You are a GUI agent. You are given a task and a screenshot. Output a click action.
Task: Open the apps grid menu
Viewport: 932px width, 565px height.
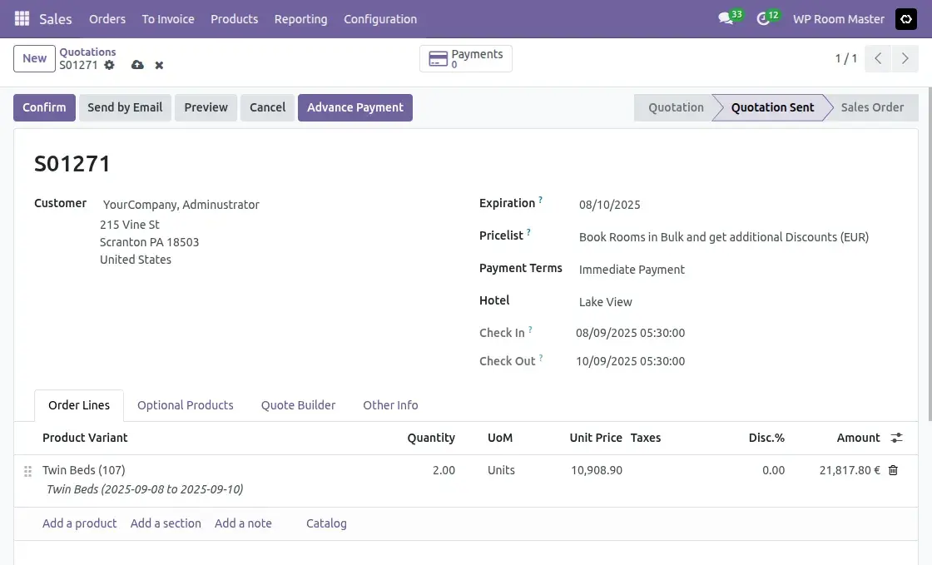[x=21, y=18]
